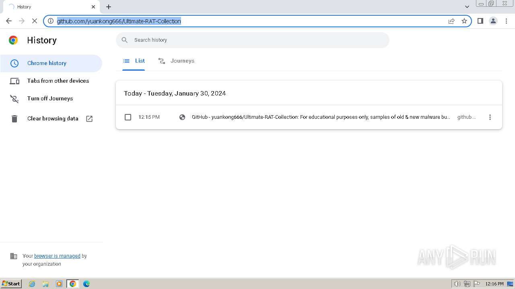
Task: Open the GitHub Ultimate-RAT-Collection history entry
Action: point(321,117)
